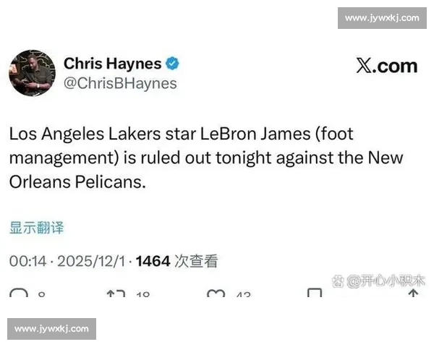This screenshot has width=434, height=347.
Task: Click the top www.jywxkj.com watermark
Action: [x=382, y=18]
